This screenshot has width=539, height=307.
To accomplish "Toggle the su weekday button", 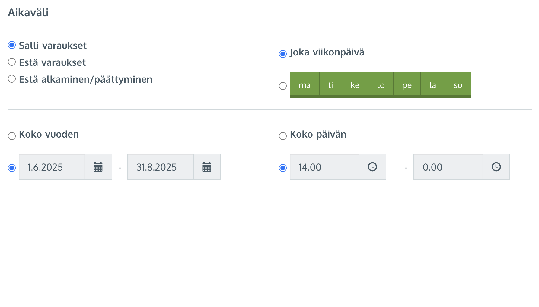I will coord(458,85).
